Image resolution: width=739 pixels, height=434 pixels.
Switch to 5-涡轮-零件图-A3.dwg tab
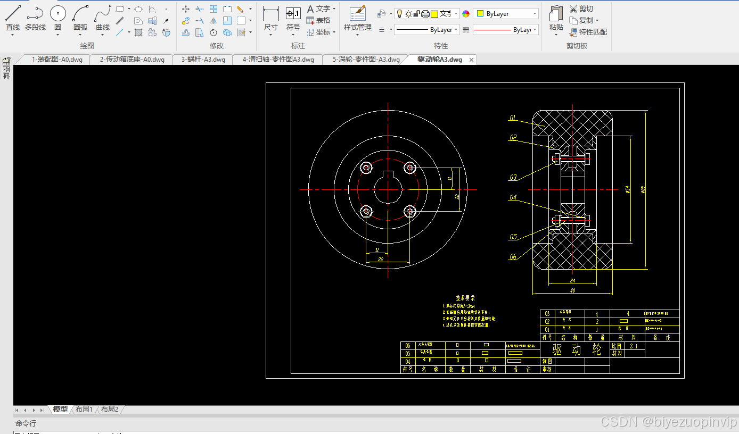tap(366, 60)
